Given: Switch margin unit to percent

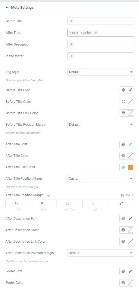Looking at the screenshot, I should tap(132, 195).
